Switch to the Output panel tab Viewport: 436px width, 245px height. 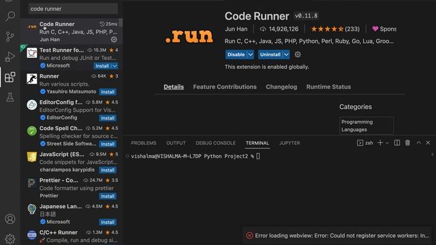tap(176, 143)
